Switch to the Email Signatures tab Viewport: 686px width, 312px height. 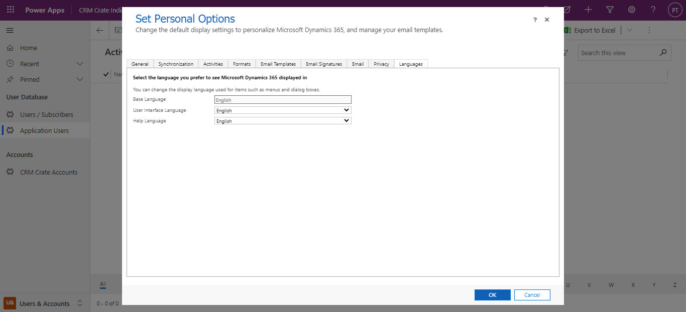point(323,64)
